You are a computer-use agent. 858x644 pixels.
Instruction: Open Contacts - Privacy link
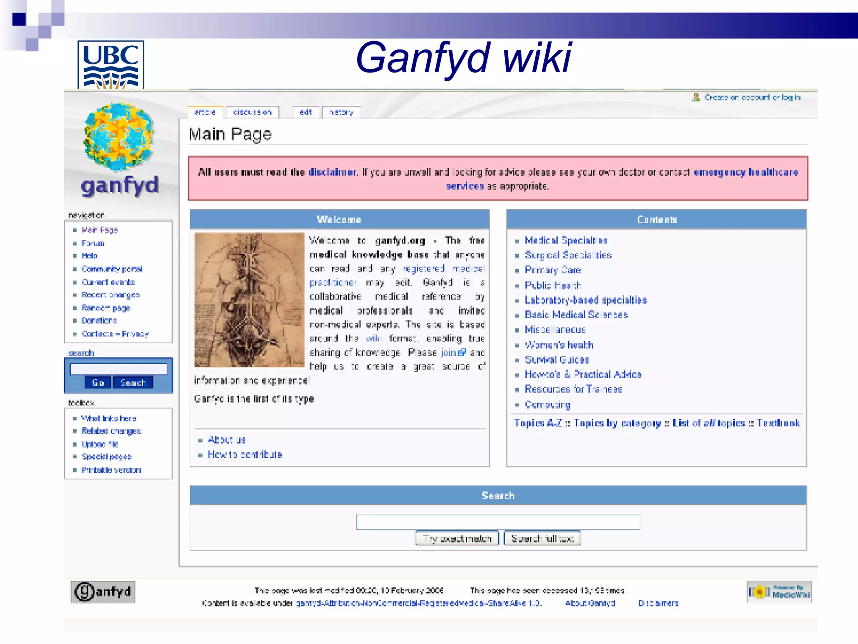tap(115, 334)
